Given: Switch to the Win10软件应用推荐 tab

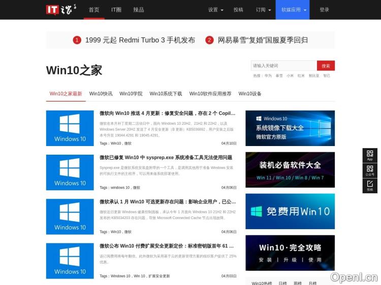Looking at the screenshot, I should [210, 94].
